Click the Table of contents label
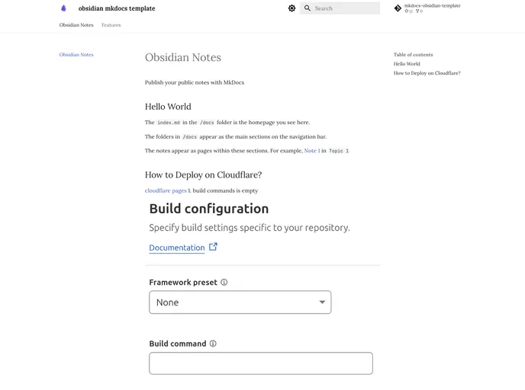 pos(413,55)
